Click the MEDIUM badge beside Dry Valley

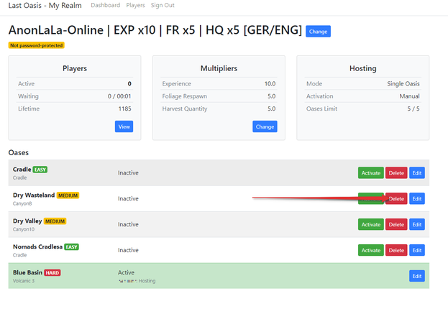pos(55,221)
